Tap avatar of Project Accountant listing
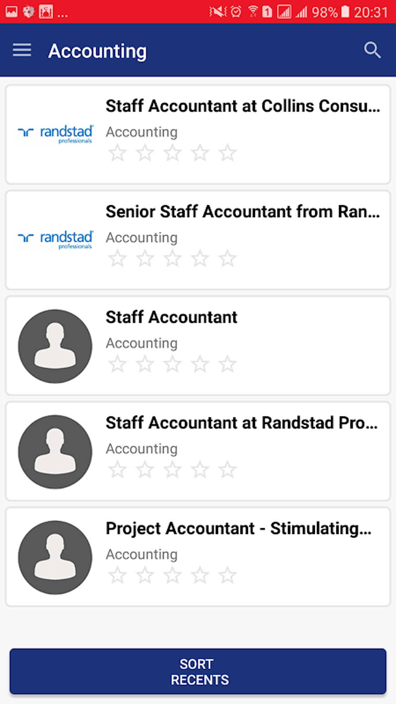This screenshot has width=396, height=704. tap(55, 557)
